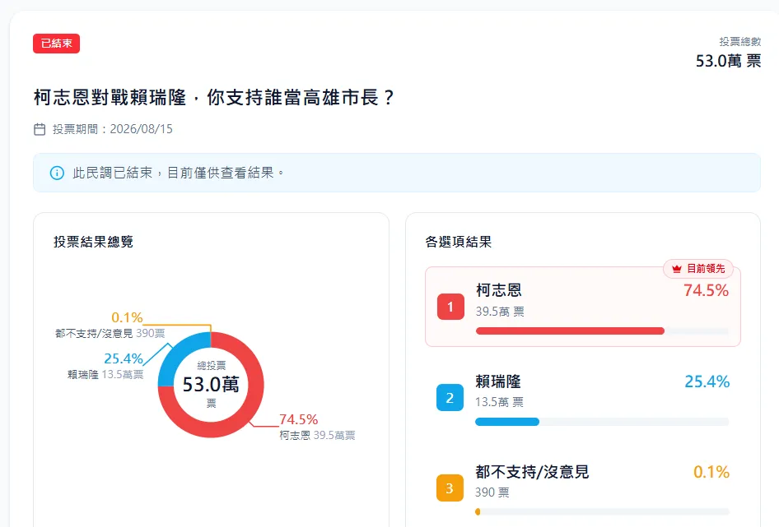Click the calendar icon next to 投票期間
Screen dimensions: 779x527
40,129
